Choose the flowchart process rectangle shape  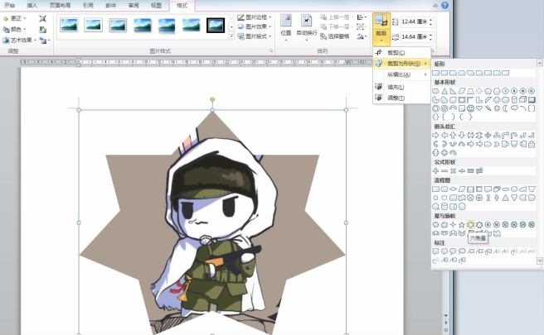[x=435, y=189]
